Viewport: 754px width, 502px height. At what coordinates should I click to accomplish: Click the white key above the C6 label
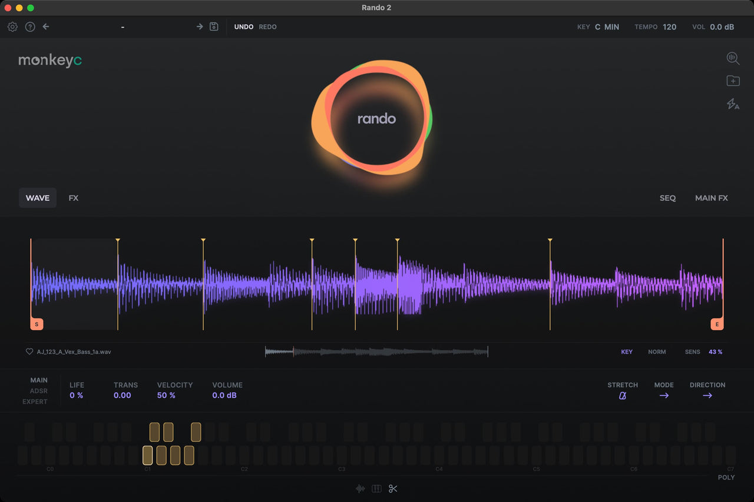point(634,456)
